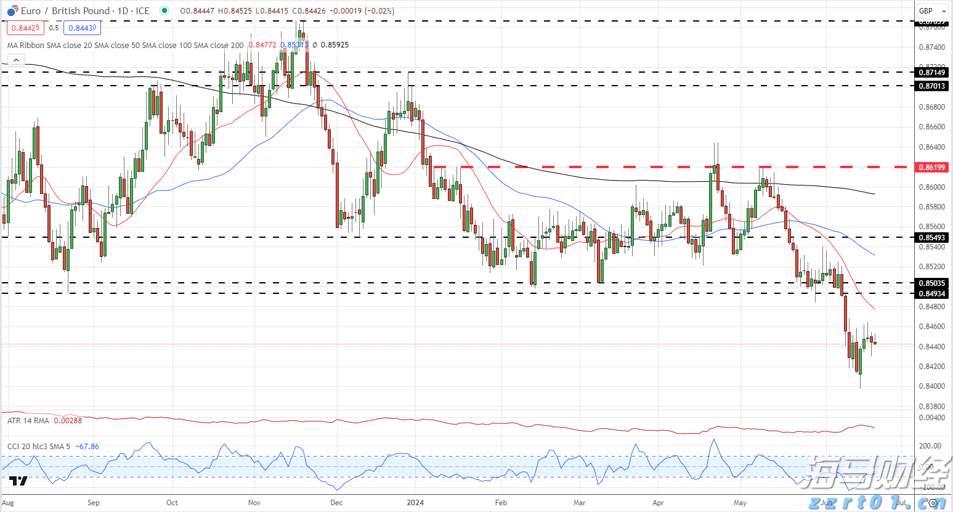Click the Sep label on time axis
The image size is (953, 512).
click(x=94, y=502)
